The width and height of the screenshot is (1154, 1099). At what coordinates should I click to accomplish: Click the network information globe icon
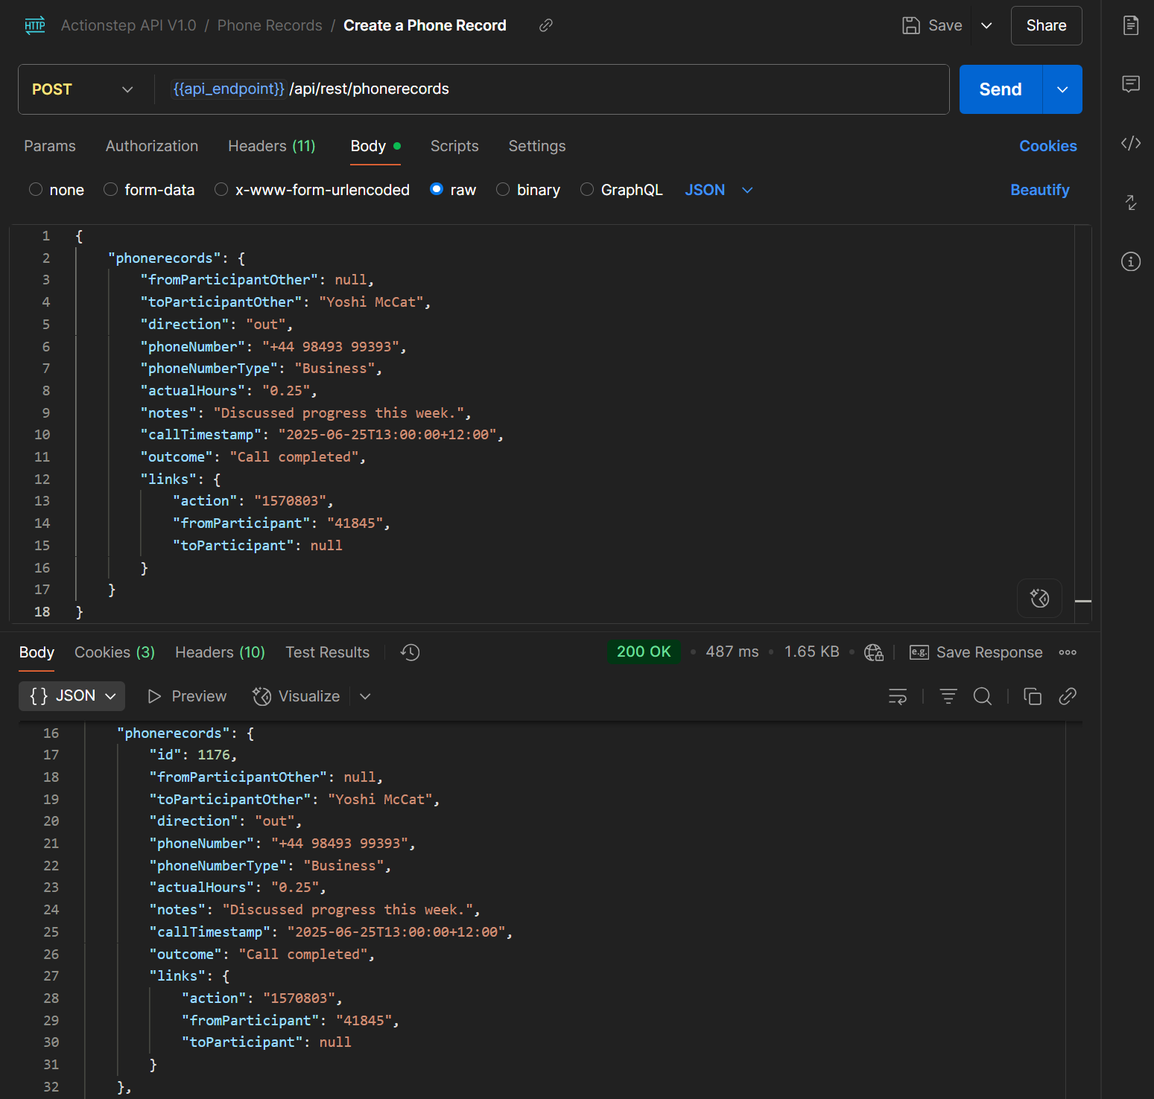pyautogui.click(x=873, y=652)
